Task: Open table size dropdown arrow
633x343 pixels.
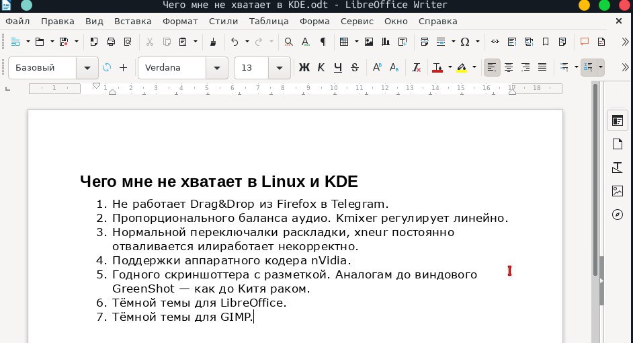Action: [x=356, y=42]
